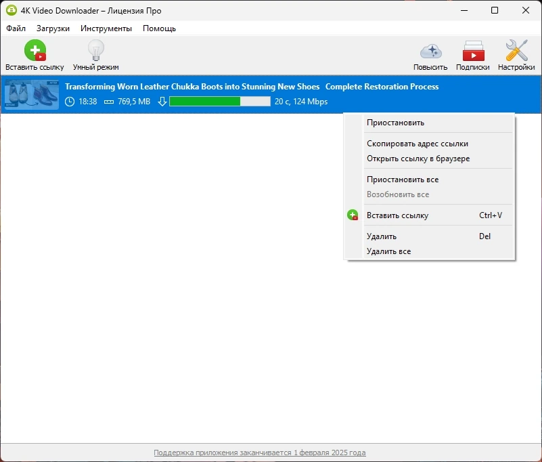Click the download arrow icon before progress bar
542x462 pixels.
click(x=162, y=102)
